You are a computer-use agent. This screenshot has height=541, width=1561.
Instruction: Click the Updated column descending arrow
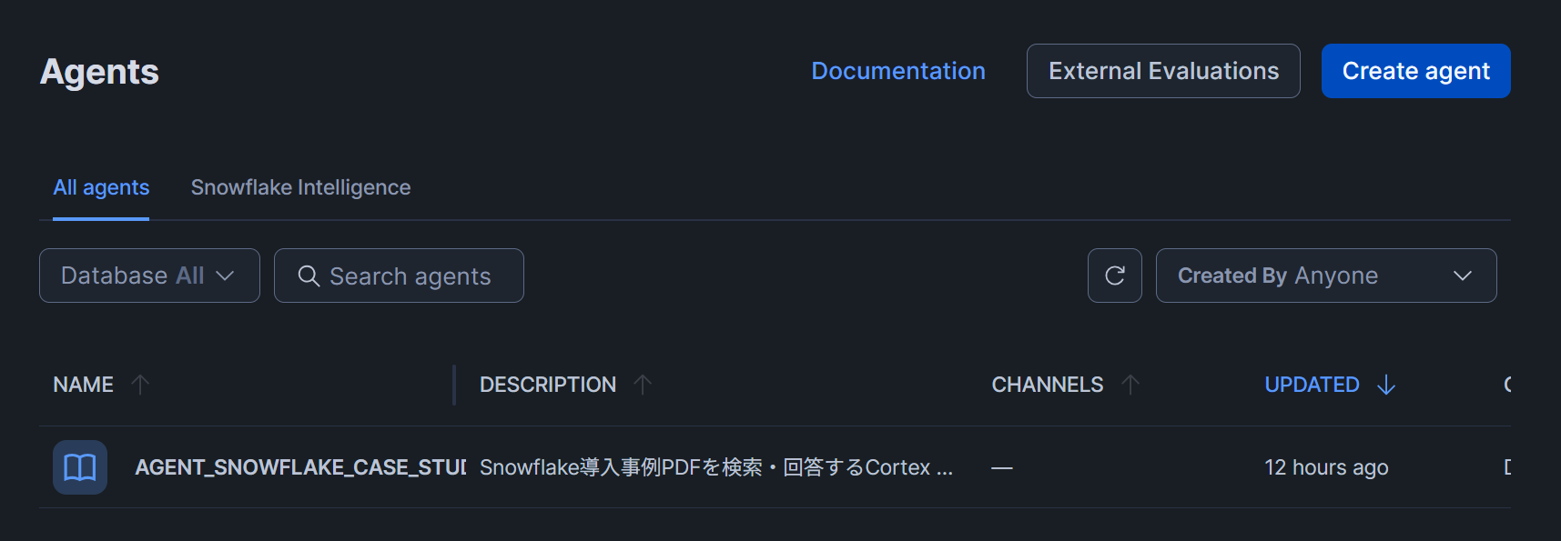[1386, 385]
